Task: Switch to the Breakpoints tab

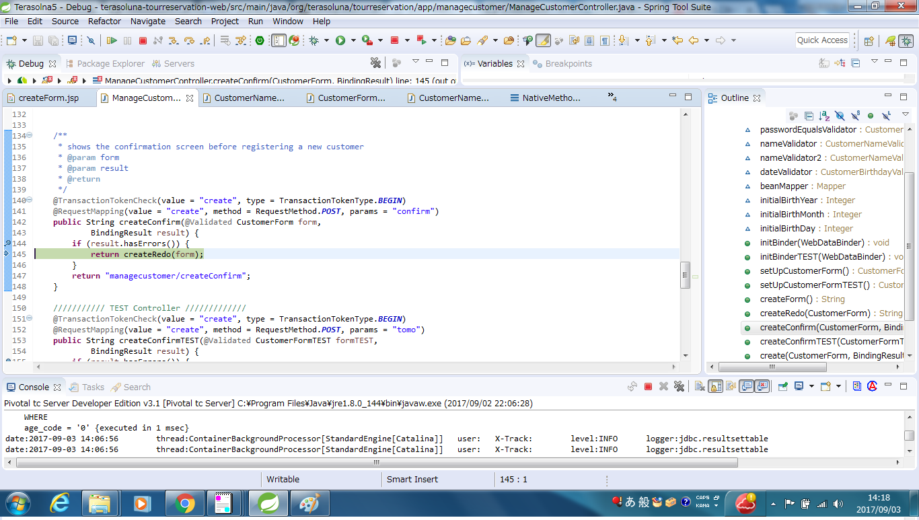Action: tap(562, 63)
